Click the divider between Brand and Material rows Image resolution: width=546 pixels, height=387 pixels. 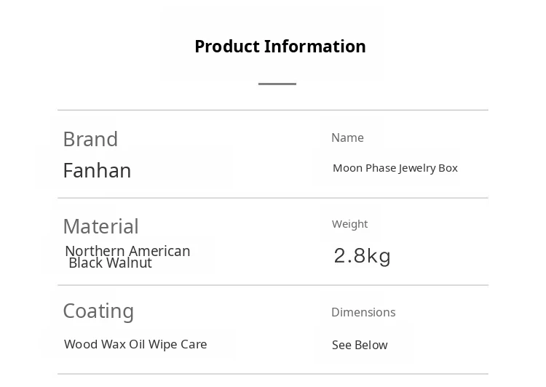tap(272, 198)
